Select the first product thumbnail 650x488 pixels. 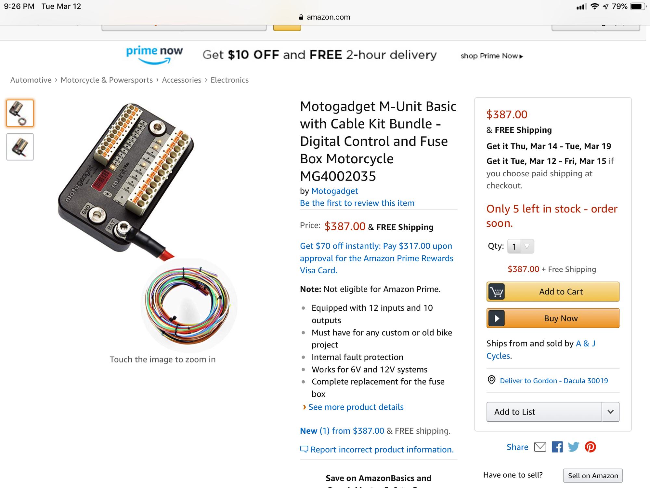[x=20, y=113]
